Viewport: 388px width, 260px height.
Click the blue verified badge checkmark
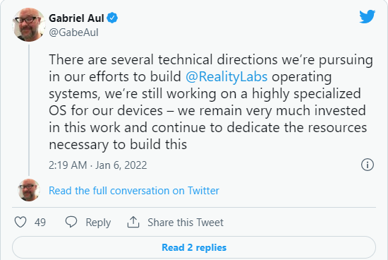point(112,18)
